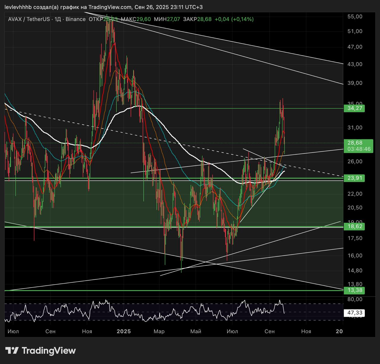Select the +0,04 (+0,14%) change value
The width and height of the screenshot is (380, 364).
click(x=234, y=19)
